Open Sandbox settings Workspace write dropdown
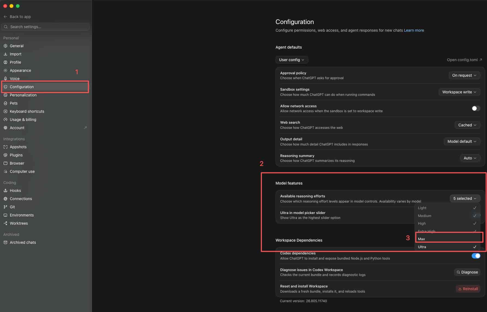Screen dimensions: 487x312 pyautogui.click(x=459, y=92)
